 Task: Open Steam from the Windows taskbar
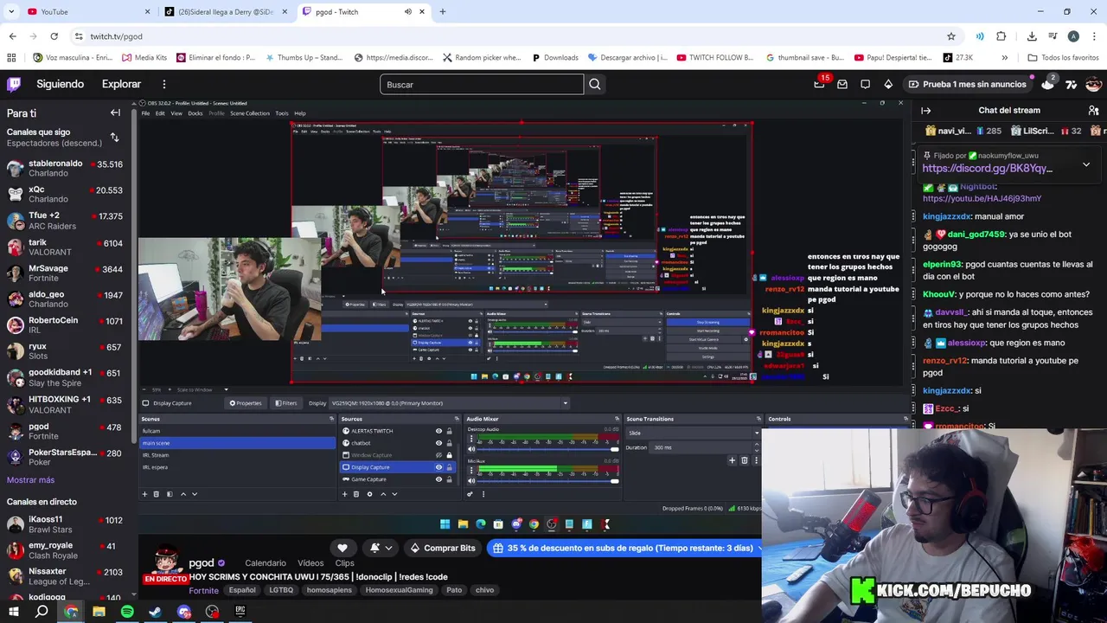pyautogui.click(x=155, y=612)
